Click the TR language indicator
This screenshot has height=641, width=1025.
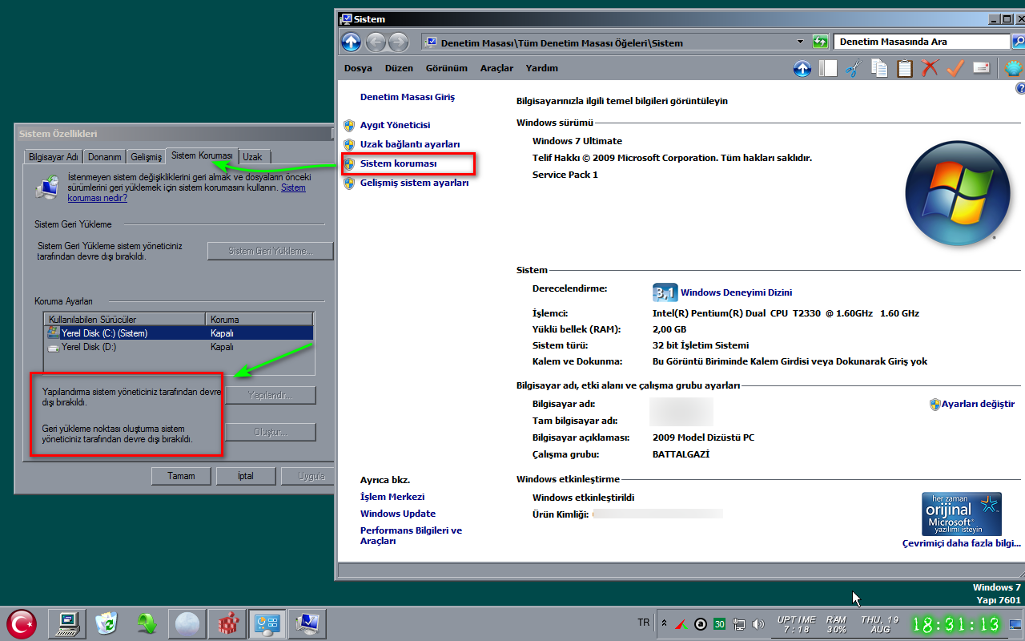(x=644, y=623)
